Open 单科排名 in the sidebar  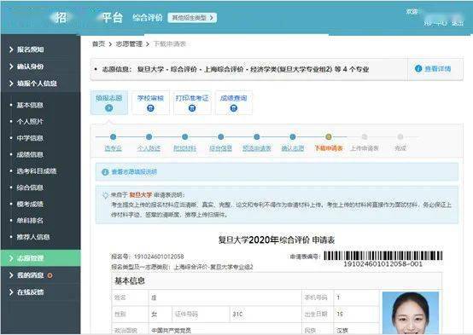[30, 221]
